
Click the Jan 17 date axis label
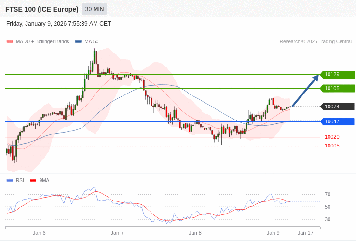click(305, 233)
